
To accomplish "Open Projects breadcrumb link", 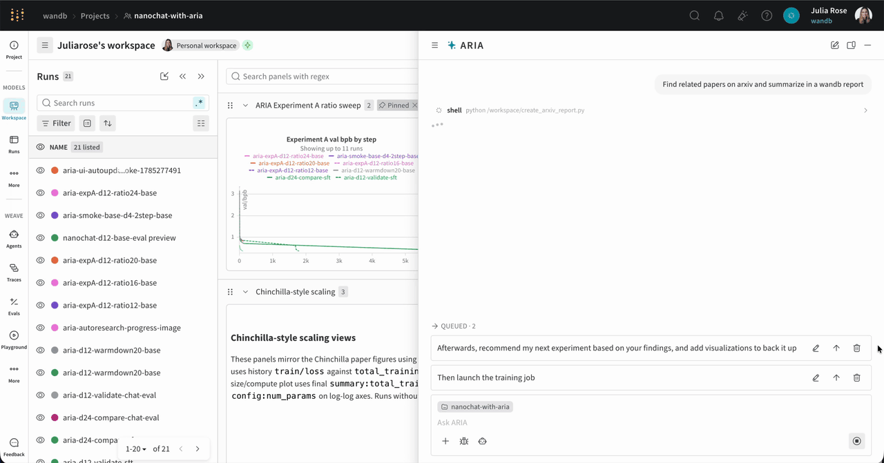I will (x=95, y=15).
